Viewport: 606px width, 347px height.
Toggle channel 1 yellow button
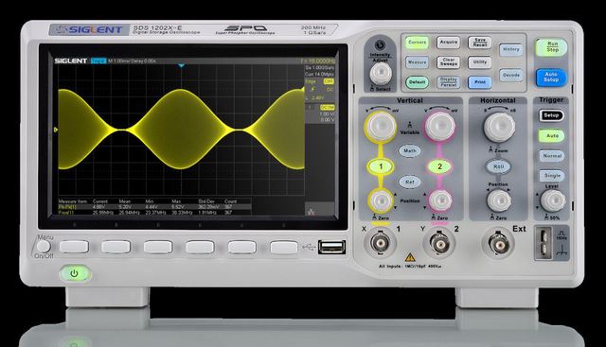[381, 166]
